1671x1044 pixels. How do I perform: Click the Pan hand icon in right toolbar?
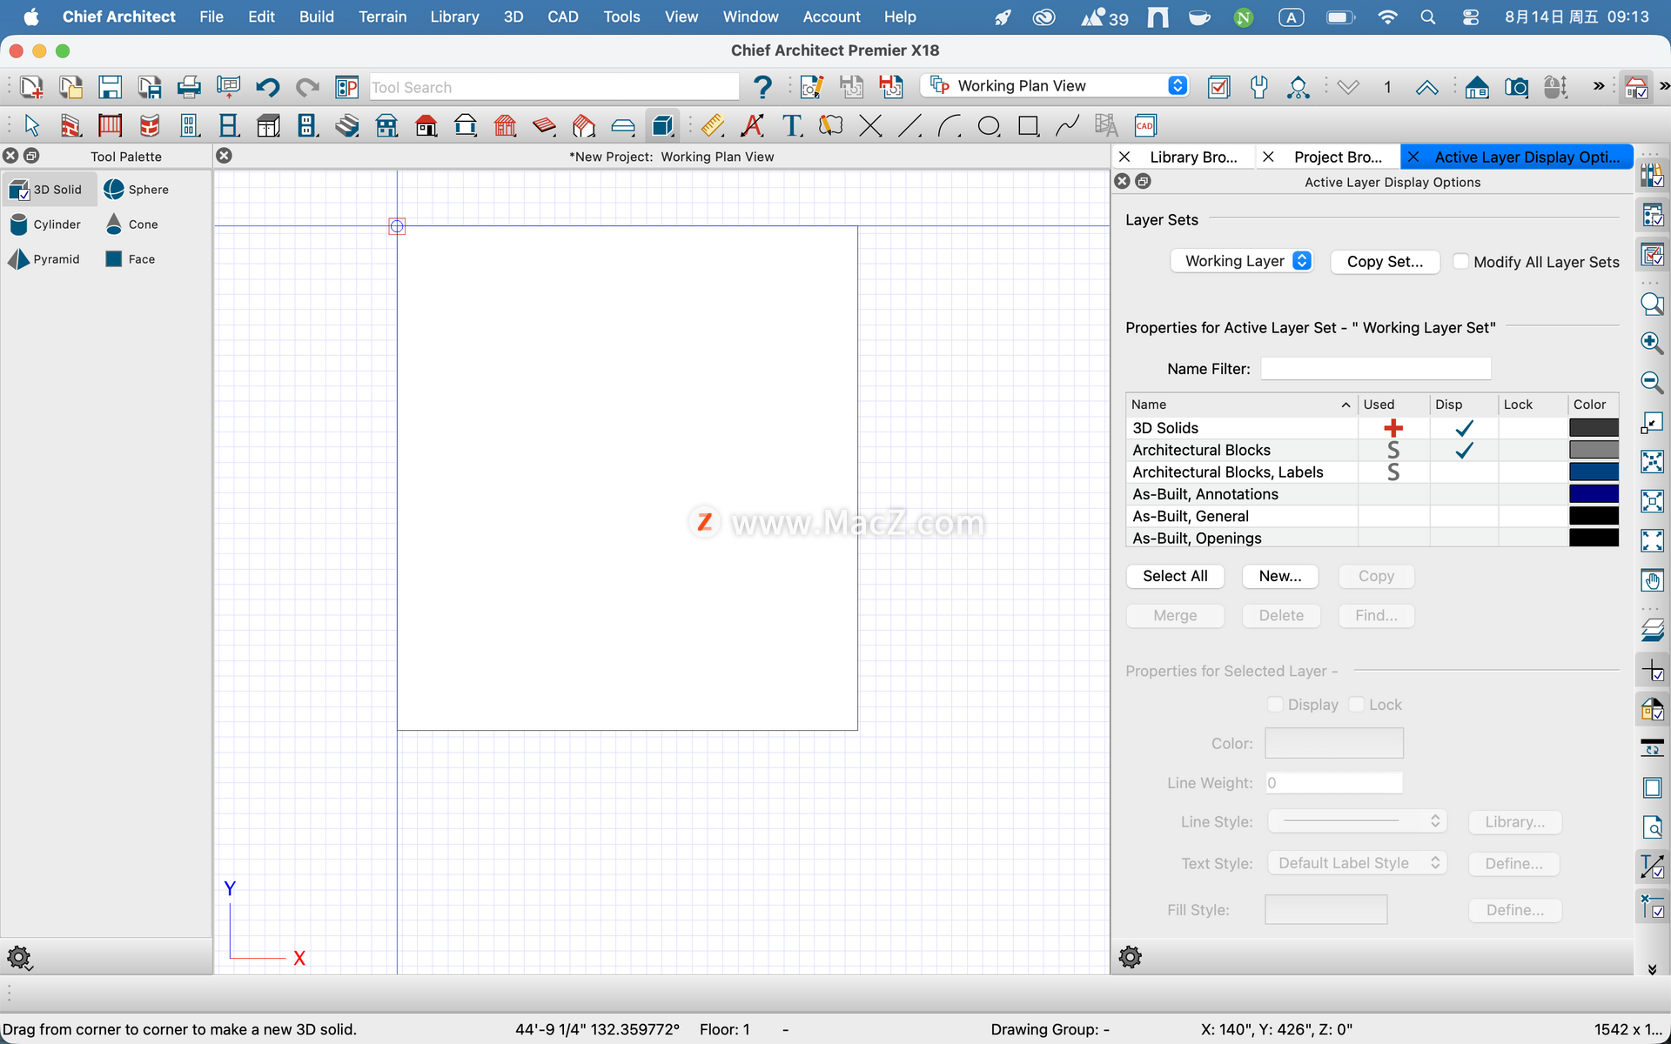click(x=1651, y=580)
